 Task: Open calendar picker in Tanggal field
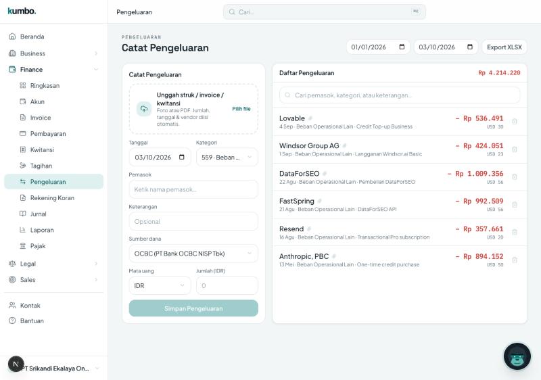pyautogui.click(x=182, y=158)
